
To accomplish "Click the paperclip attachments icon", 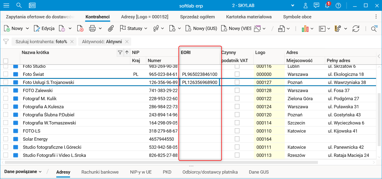I will [x=111, y=28].
